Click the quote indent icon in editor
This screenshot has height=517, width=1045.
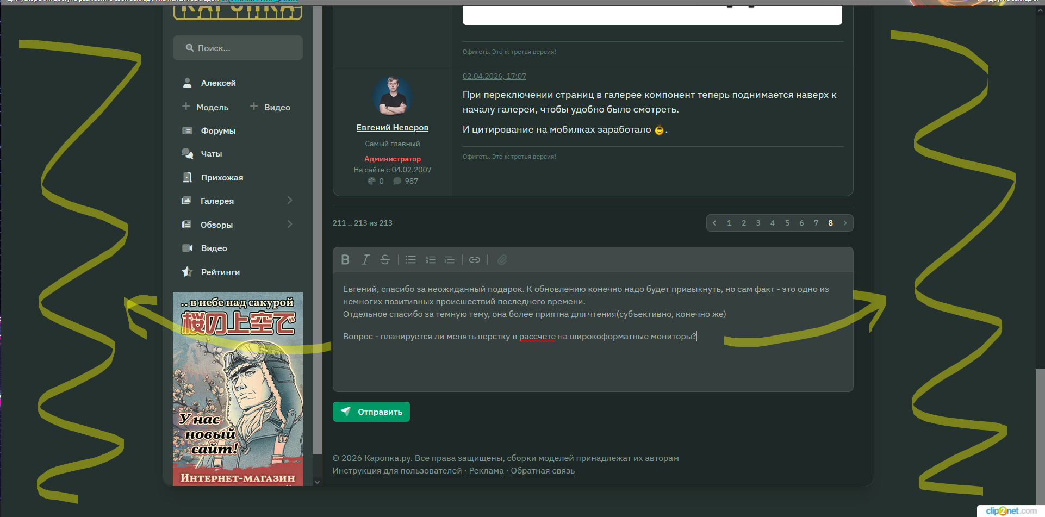(450, 260)
